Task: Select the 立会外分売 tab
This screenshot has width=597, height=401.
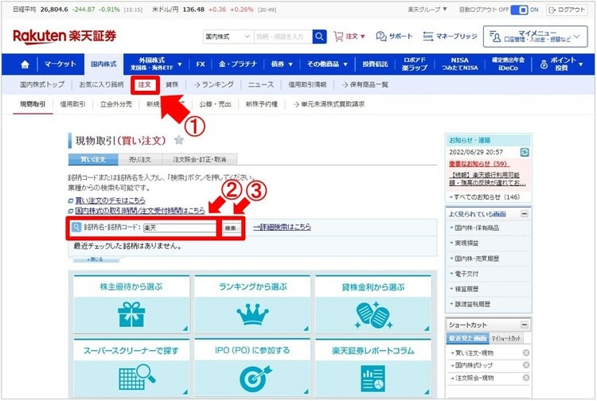Action: [115, 104]
